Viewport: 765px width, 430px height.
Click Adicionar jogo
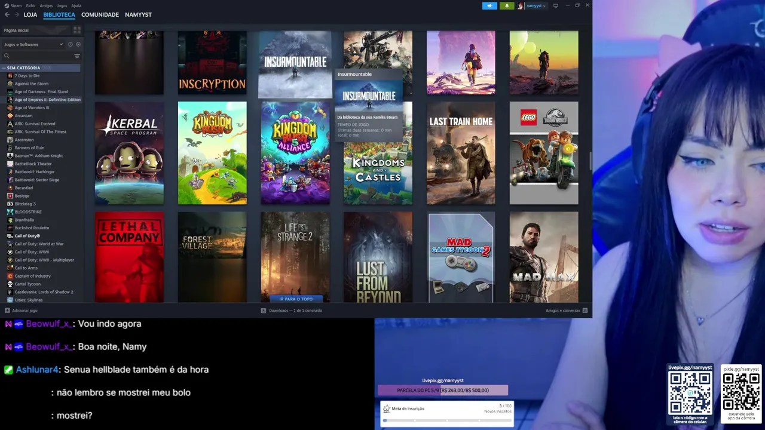[25, 311]
